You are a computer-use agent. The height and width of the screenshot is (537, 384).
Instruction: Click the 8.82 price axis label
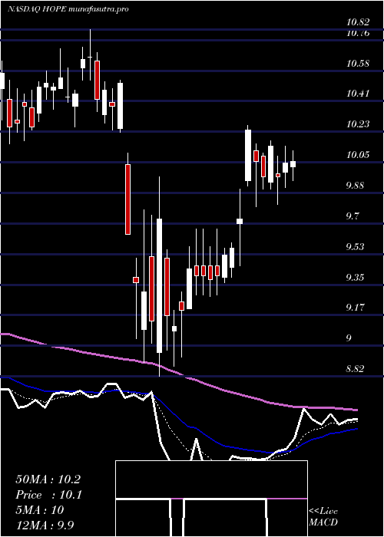355,369
